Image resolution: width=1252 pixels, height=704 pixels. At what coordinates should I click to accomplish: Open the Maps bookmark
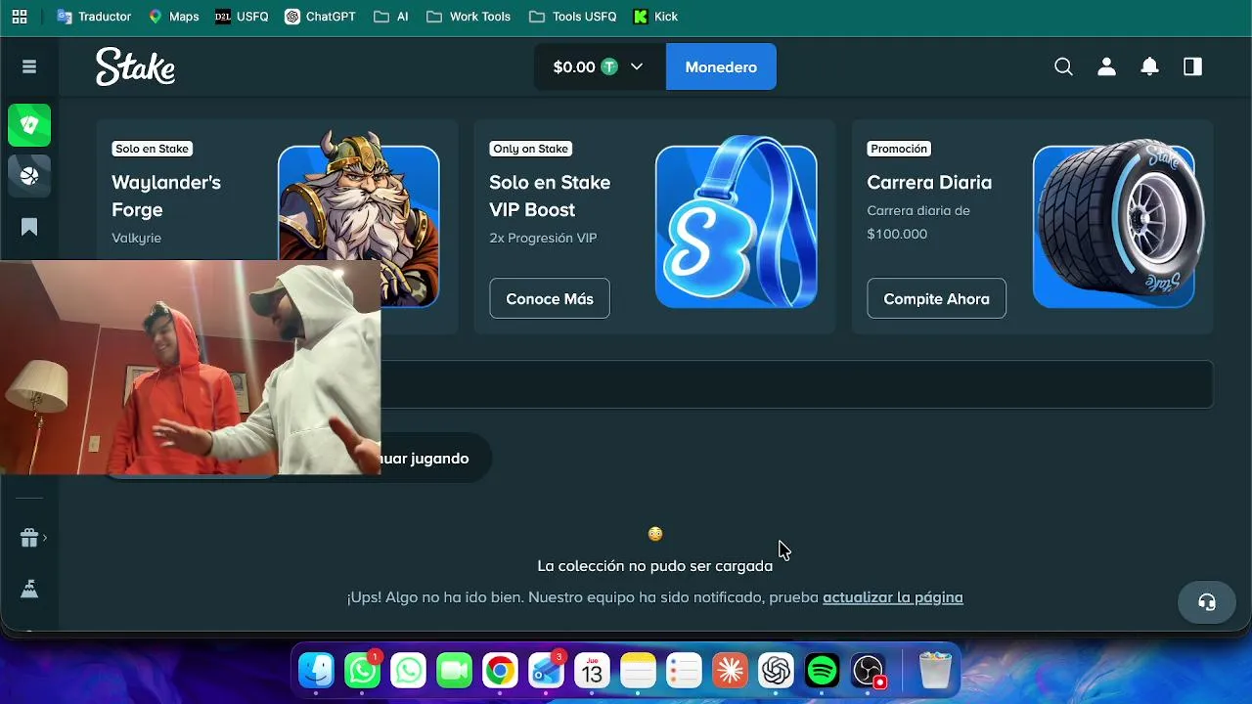tap(173, 17)
